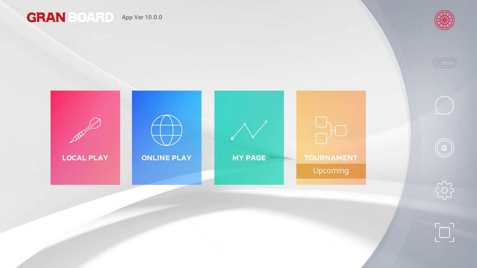Click the circular G coin icon

444,148
